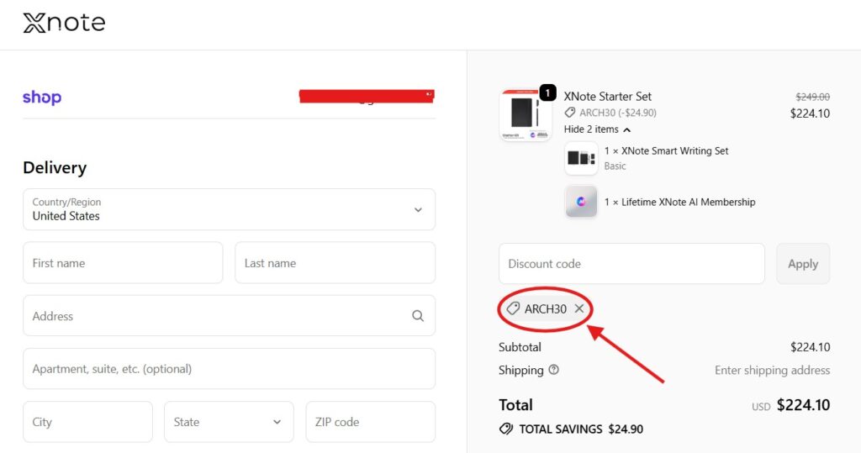Click the XNote Starter Set title
This screenshot has height=453, width=861.
point(607,96)
